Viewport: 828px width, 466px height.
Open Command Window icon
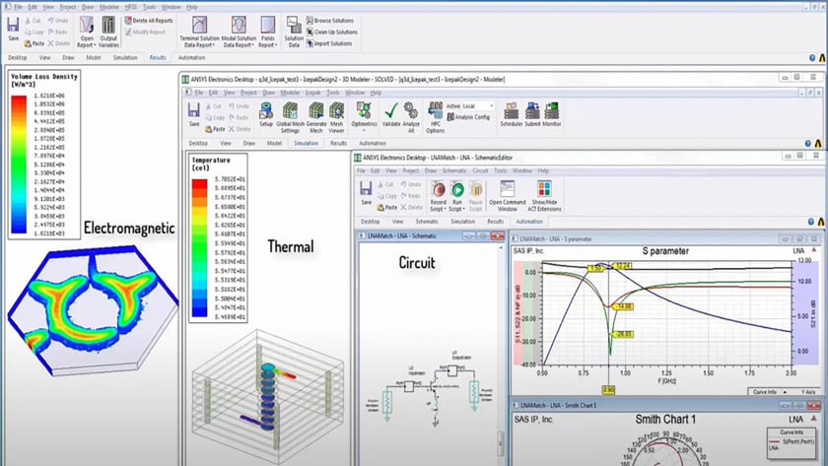coord(507,196)
